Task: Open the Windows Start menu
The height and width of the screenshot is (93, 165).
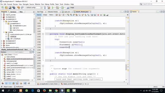Action: pyautogui.click(x=3, y=91)
